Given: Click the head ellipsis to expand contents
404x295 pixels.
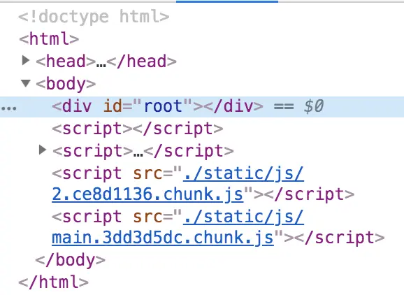Looking at the screenshot, I should coord(101,64).
